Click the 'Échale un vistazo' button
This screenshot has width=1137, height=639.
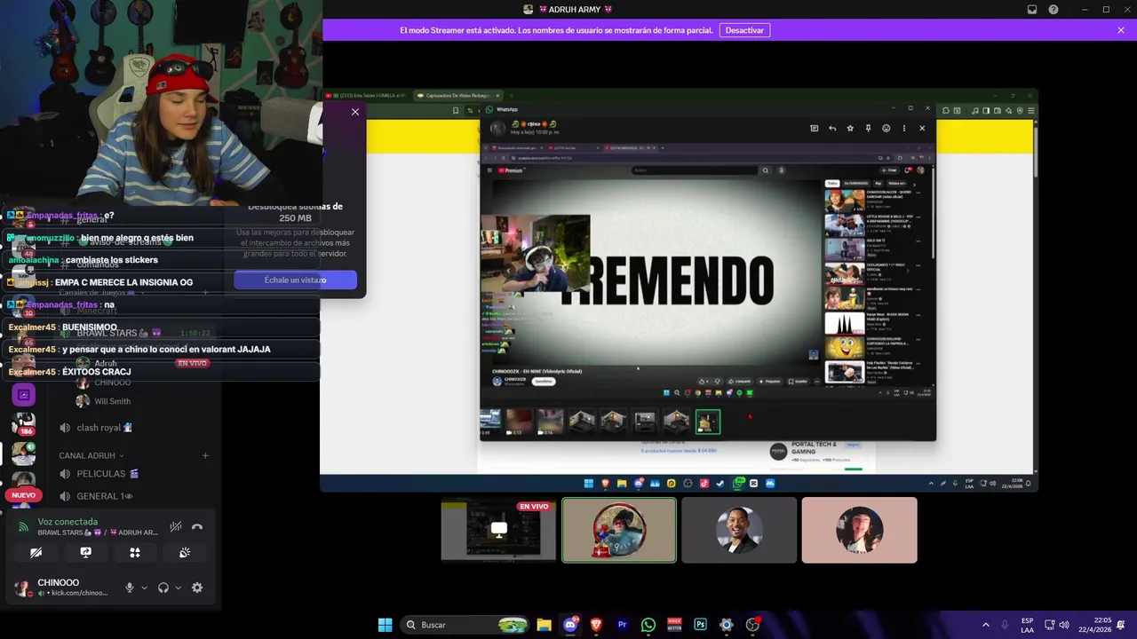[295, 280]
